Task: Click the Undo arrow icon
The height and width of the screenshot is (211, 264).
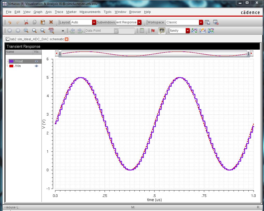Action: click(x=10, y=22)
